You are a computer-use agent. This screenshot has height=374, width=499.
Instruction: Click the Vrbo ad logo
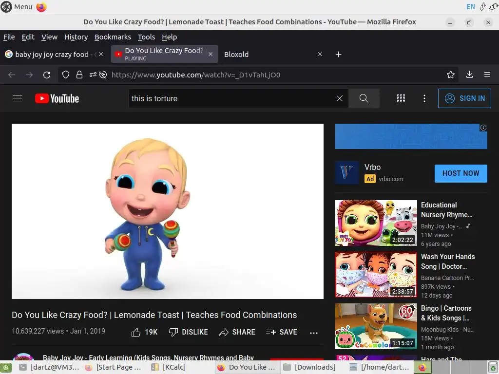[x=347, y=172]
